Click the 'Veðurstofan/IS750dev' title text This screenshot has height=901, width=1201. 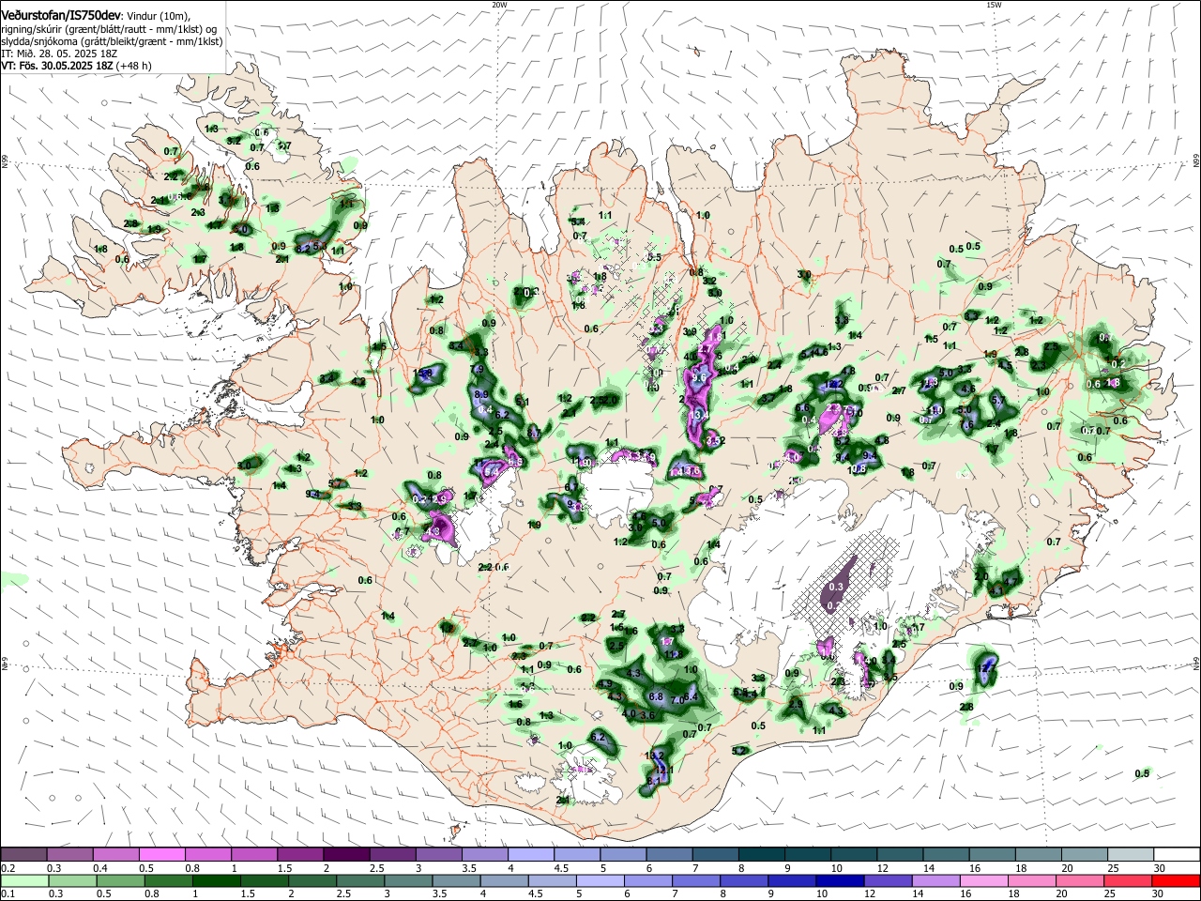[x=61, y=16]
